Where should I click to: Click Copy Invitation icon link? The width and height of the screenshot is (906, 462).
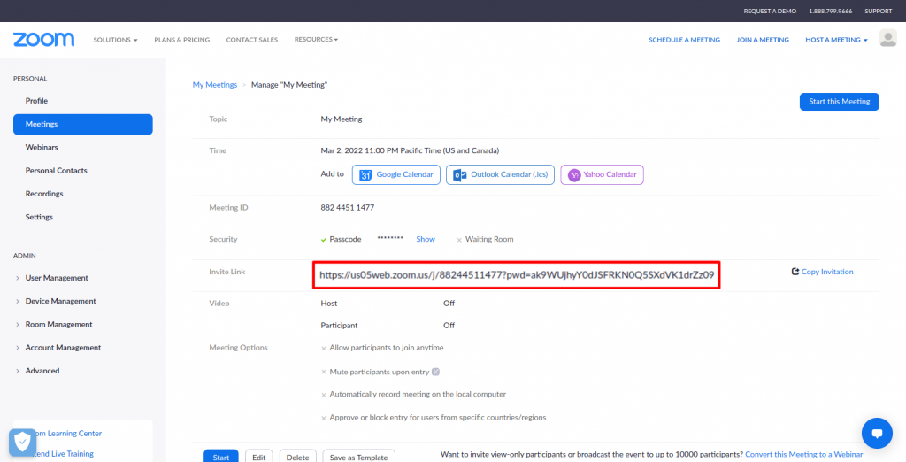pyautogui.click(x=822, y=272)
